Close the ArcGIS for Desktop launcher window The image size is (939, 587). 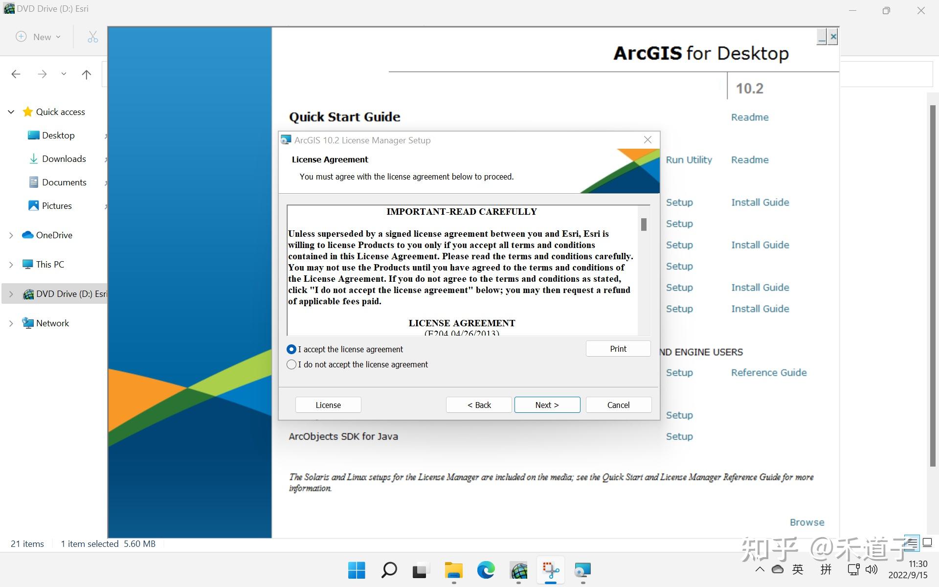pyautogui.click(x=833, y=37)
